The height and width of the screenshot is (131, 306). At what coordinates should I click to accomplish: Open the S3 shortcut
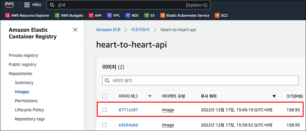click(x=149, y=15)
